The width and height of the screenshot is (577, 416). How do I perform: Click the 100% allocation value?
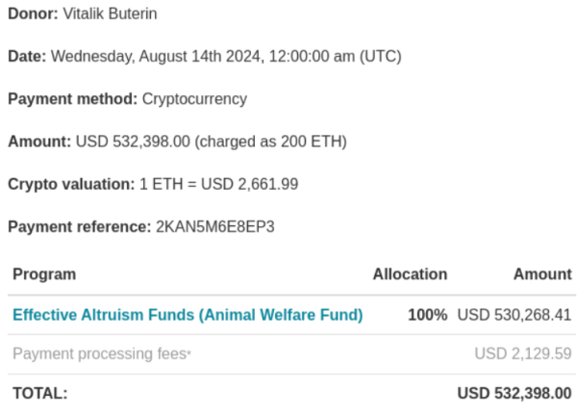[428, 315]
